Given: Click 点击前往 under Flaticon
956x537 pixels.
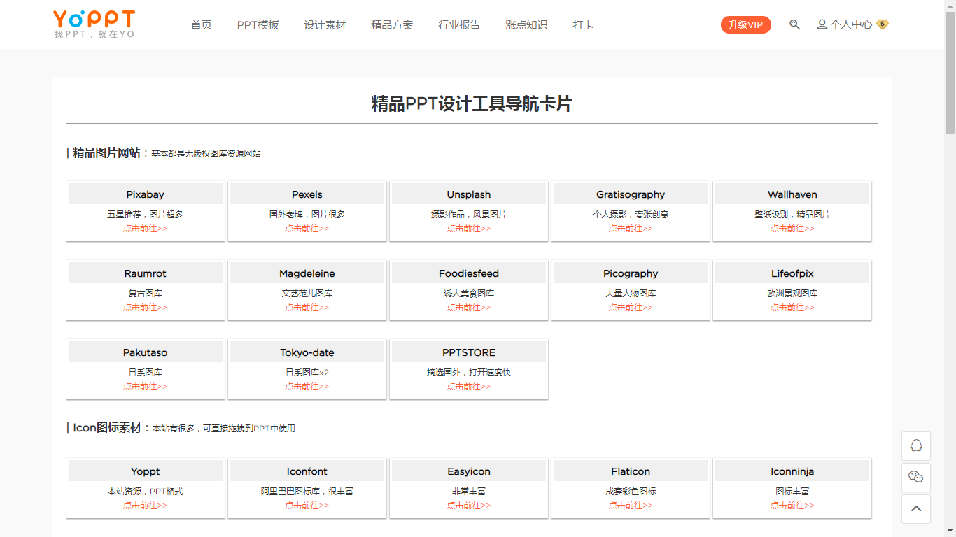Looking at the screenshot, I should point(631,506).
